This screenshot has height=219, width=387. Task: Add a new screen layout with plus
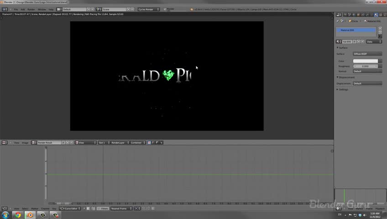click(x=89, y=10)
